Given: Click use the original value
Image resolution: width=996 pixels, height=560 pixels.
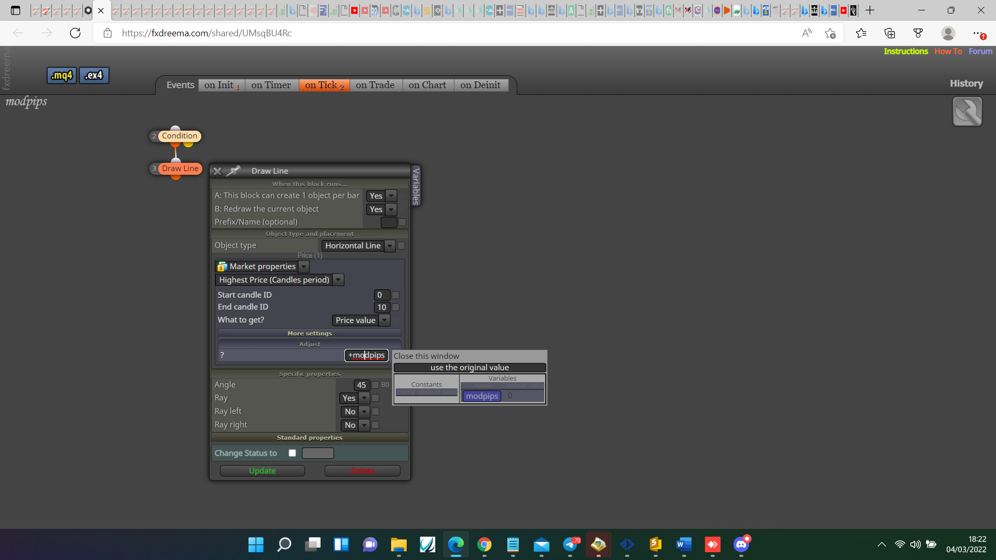Looking at the screenshot, I should 470,368.
